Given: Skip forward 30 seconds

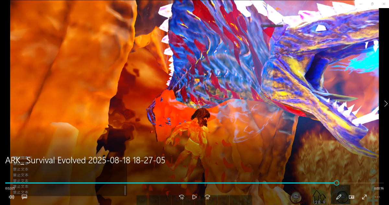Looking at the screenshot, I should pyautogui.click(x=207, y=197).
